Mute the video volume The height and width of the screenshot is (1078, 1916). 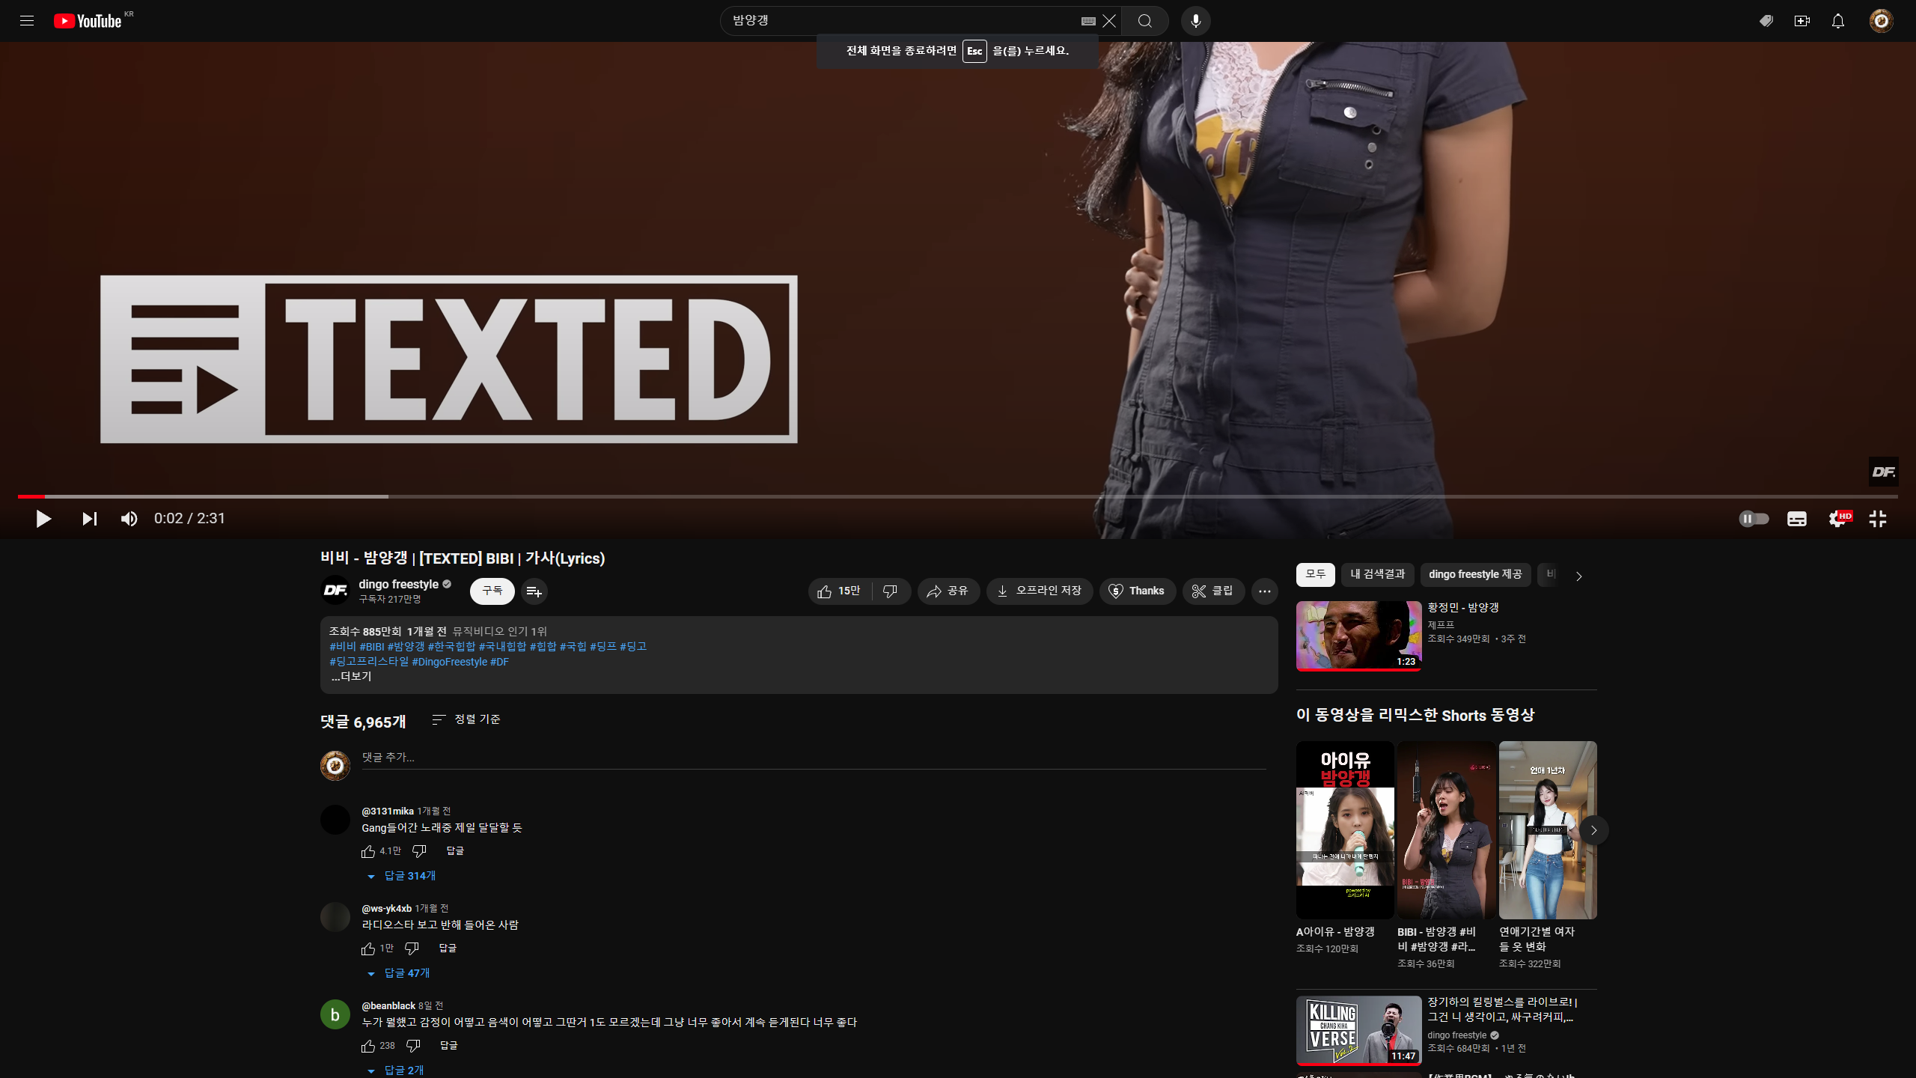pyautogui.click(x=129, y=519)
